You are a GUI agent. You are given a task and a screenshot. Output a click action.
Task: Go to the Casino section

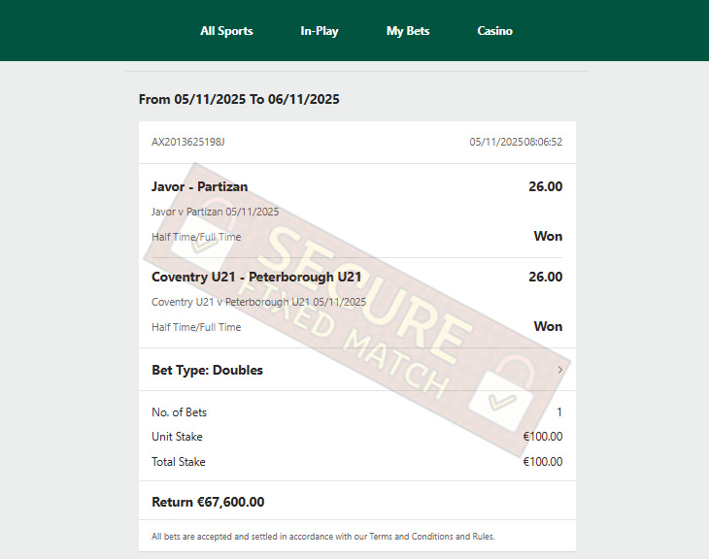(494, 31)
